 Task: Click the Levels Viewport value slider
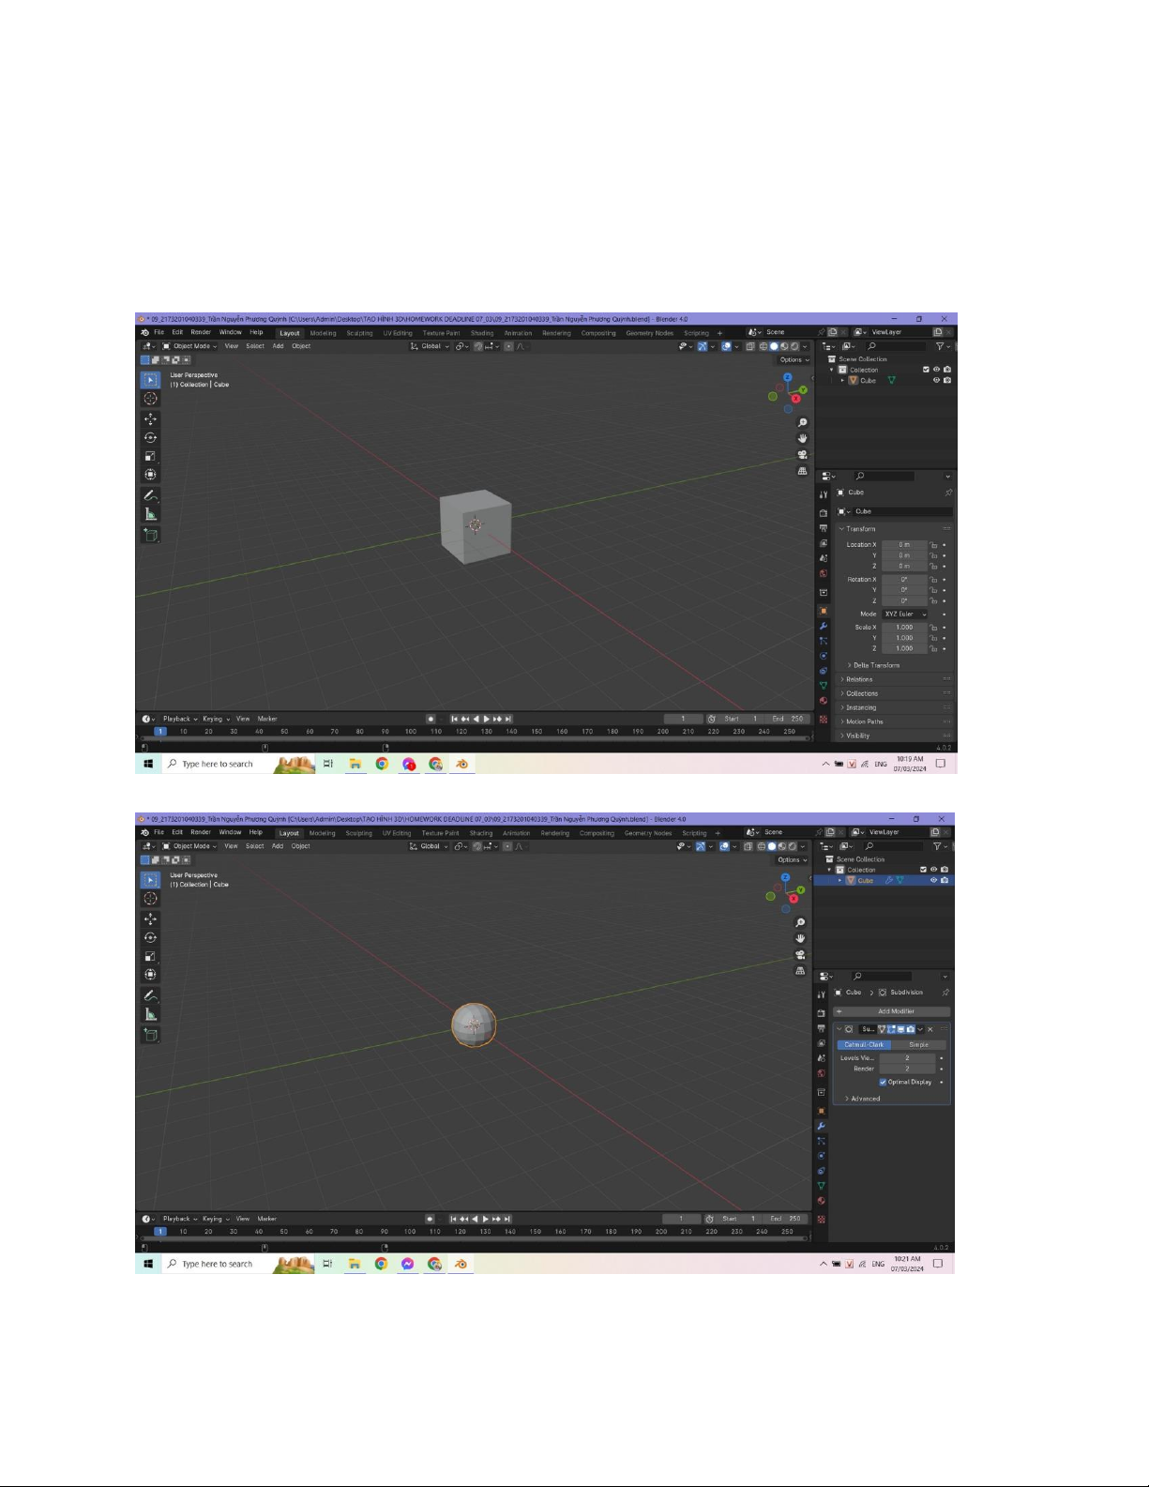click(906, 1058)
